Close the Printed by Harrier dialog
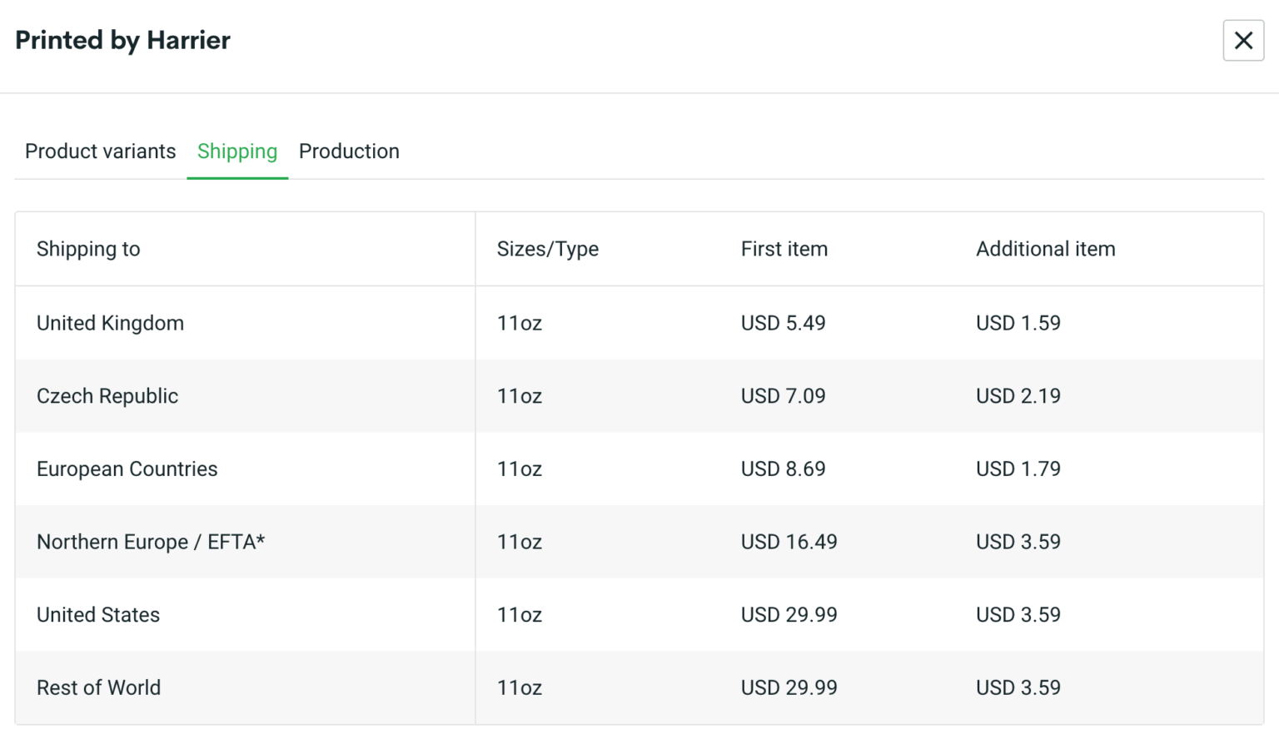Image resolution: width=1279 pixels, height=754 pixels. (1243, 40)
